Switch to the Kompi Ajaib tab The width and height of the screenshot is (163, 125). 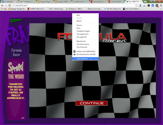click(x=98, y=2)
